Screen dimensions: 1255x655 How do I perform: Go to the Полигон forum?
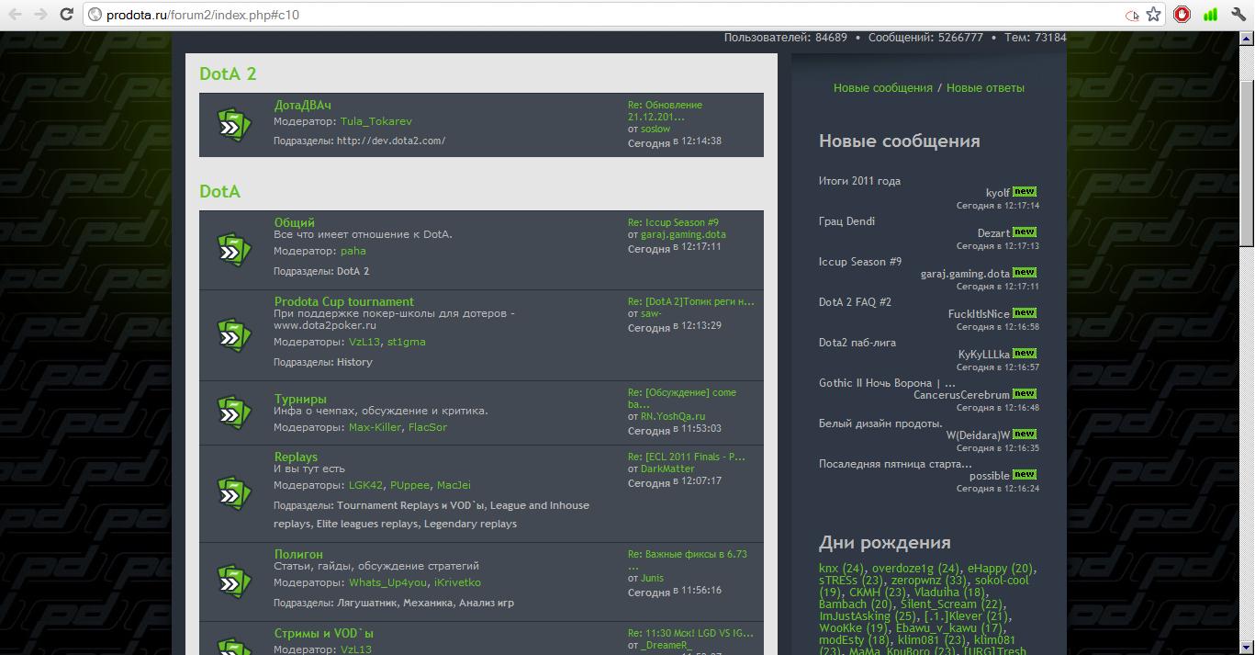click(298, 554)
